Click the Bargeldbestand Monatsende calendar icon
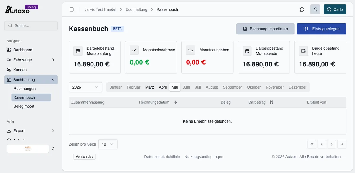Screen dimensions: 355x173 pos(247,51)
